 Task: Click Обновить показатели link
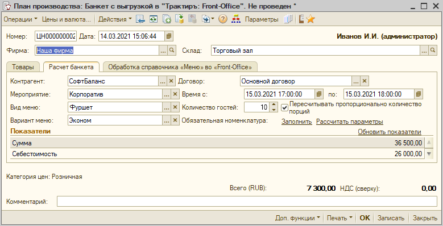390,132
